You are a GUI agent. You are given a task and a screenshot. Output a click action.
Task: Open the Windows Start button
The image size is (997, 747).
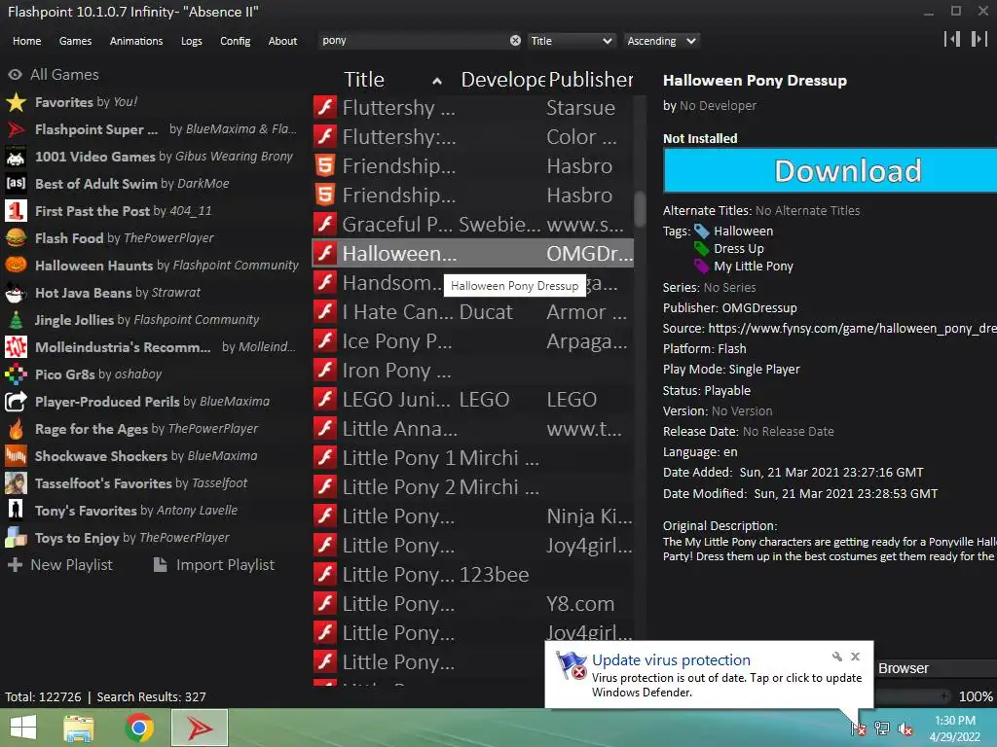(x=23, y=728)
